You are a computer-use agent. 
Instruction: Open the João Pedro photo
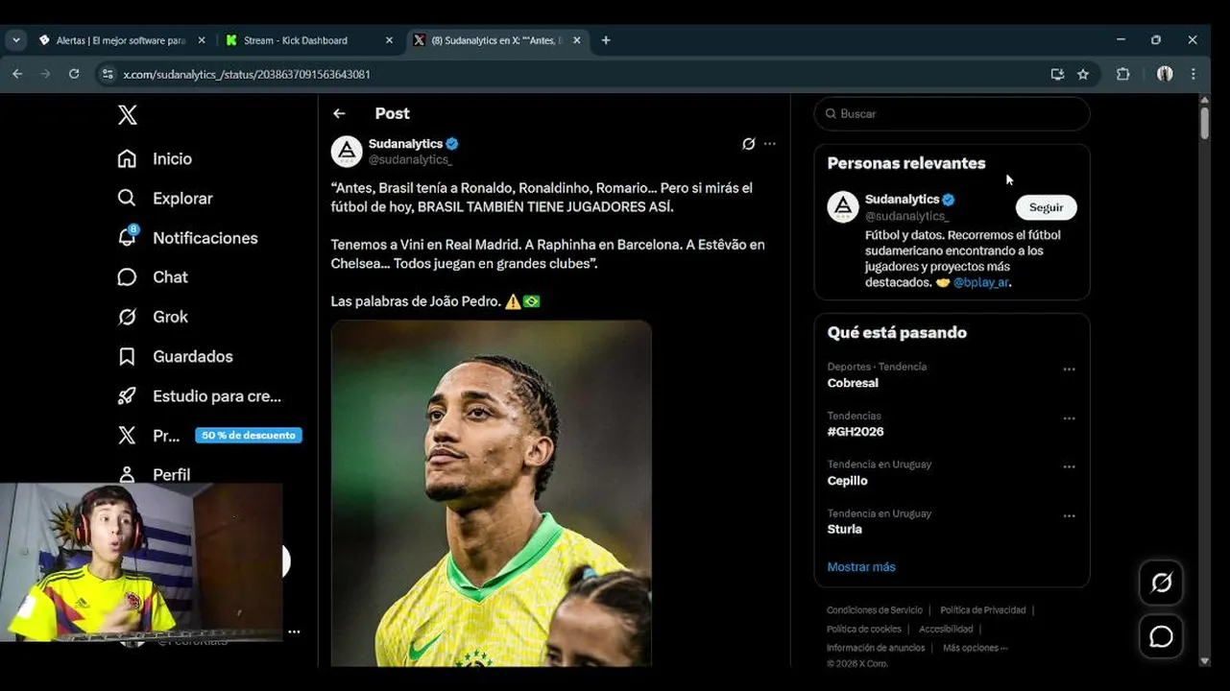[x=491, y=493]
